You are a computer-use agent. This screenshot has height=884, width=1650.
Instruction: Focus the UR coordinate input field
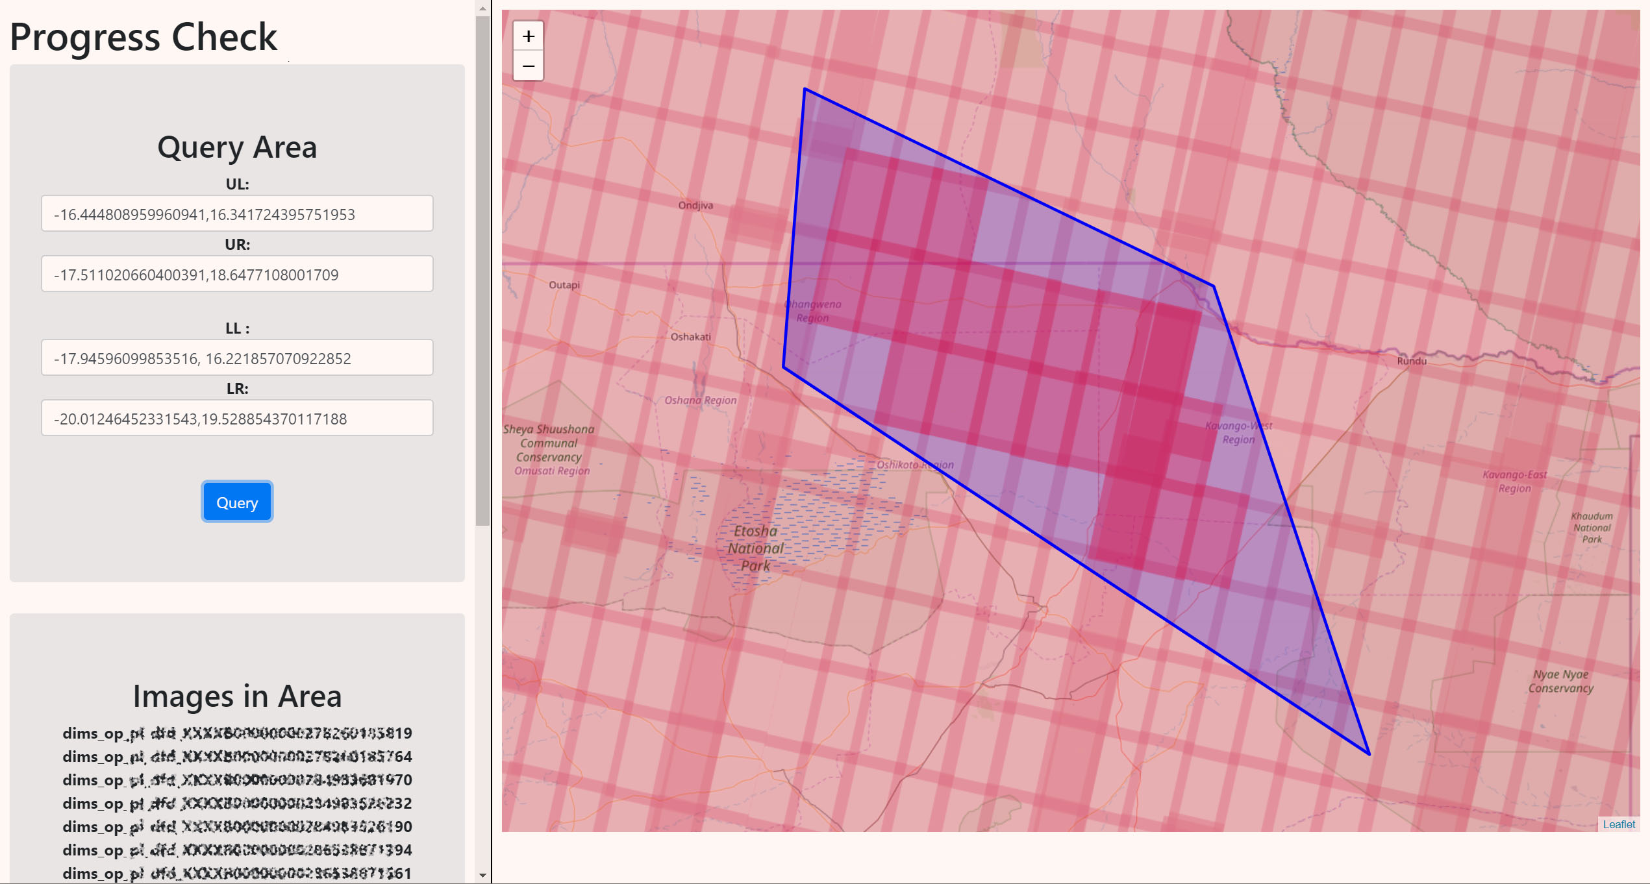[237, 274]
